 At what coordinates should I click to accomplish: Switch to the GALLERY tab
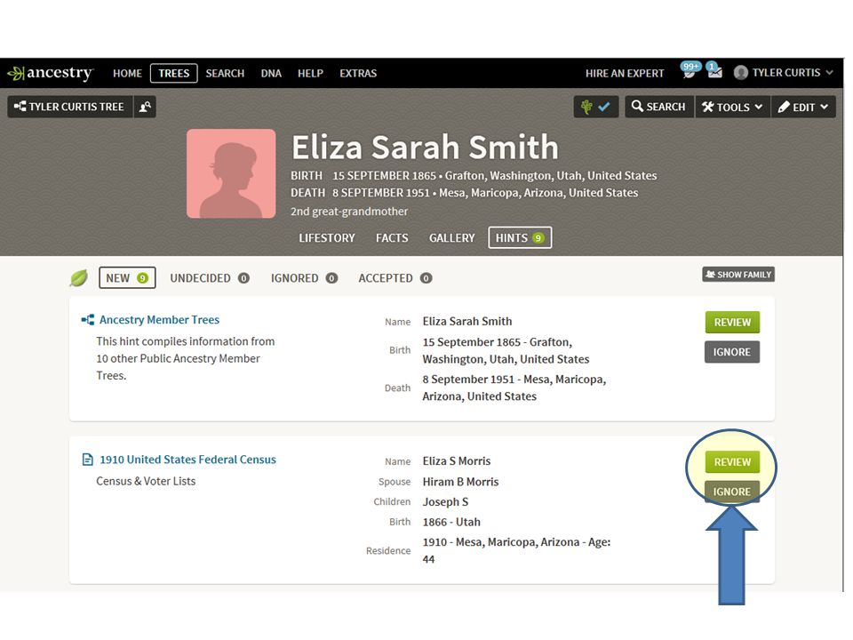click(451, 238)
